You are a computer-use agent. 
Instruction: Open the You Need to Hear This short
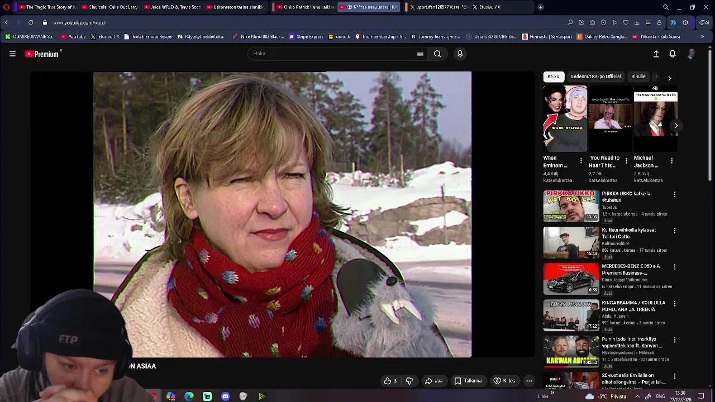(x=610, y=118)
